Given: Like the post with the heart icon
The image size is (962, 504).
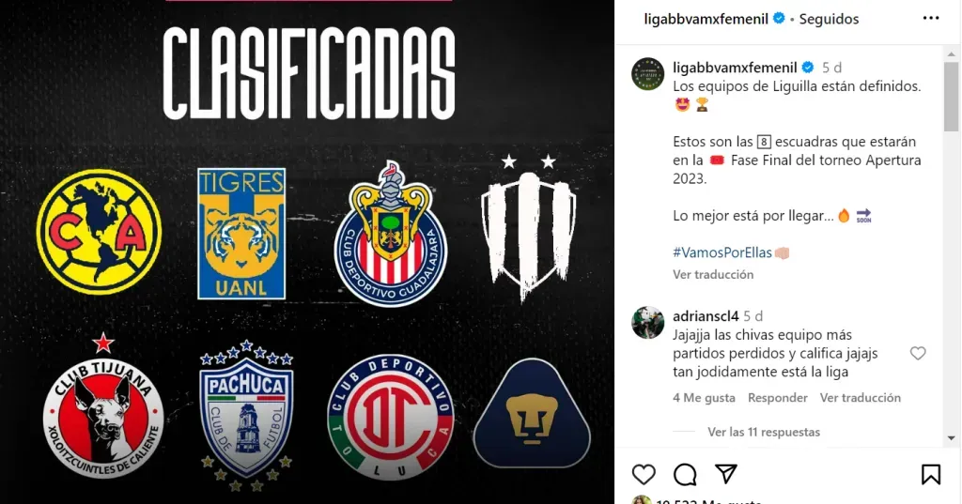Looking at the screenshot, I should click(x=644, y=475).
